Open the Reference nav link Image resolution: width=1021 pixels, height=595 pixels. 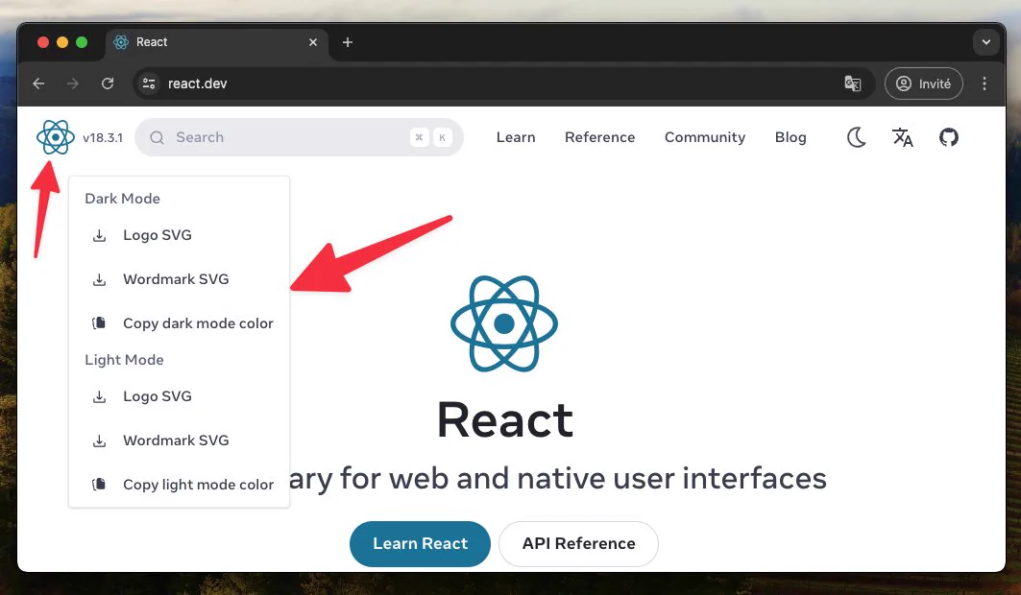(599, 137)
